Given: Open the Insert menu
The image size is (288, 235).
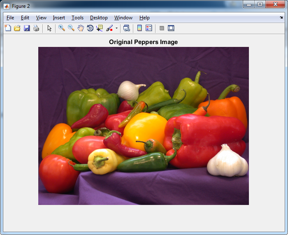Looking at the screenshot, I should tap(59, 18).
